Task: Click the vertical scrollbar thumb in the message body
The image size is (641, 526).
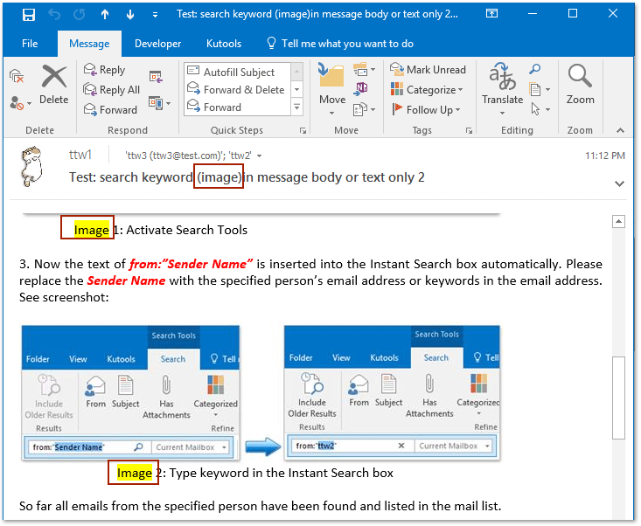Action: coord(618,398)
